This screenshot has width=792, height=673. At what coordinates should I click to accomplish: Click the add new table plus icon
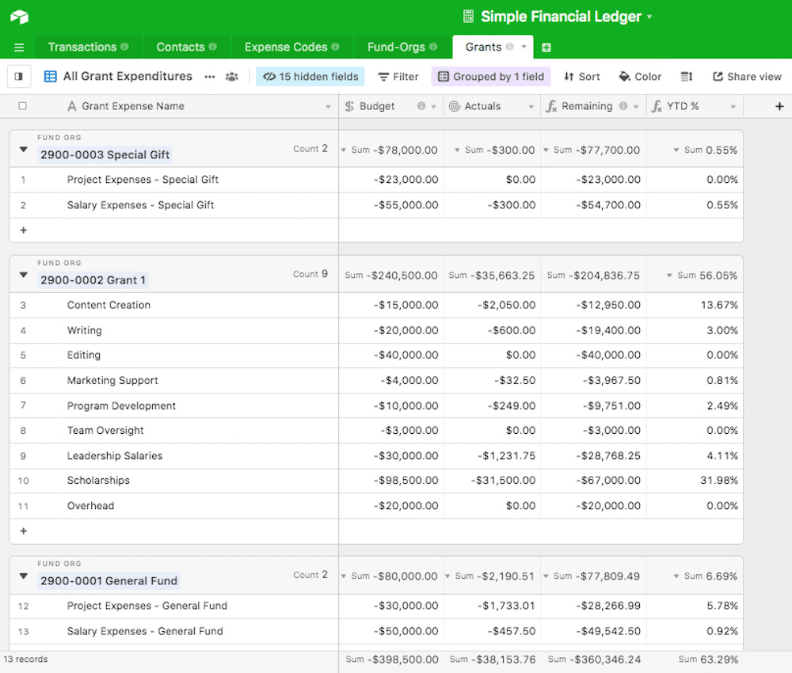pyautogui.click(x=546, y=48)
